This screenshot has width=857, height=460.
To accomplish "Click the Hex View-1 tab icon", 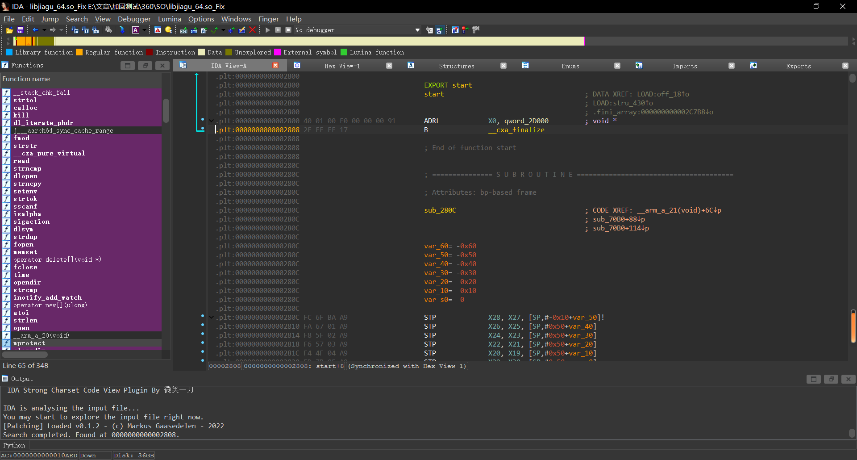I will coord(297,65).
